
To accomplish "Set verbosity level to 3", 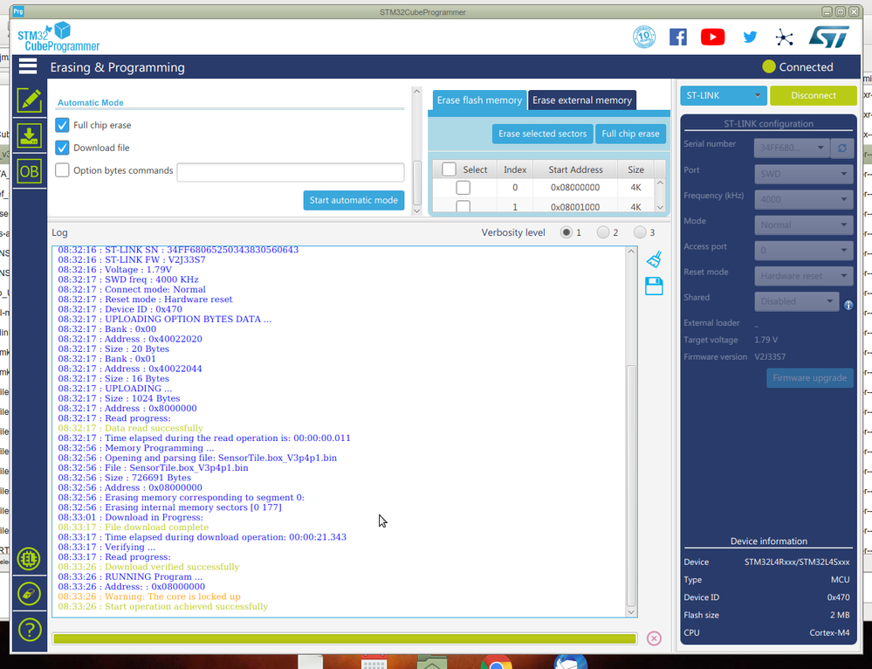I will click(640, 232).
